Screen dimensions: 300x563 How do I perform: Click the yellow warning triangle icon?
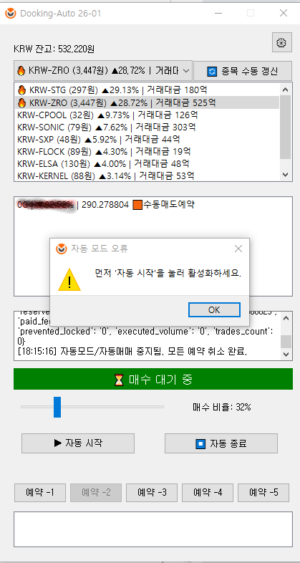(x=69, y=279)
